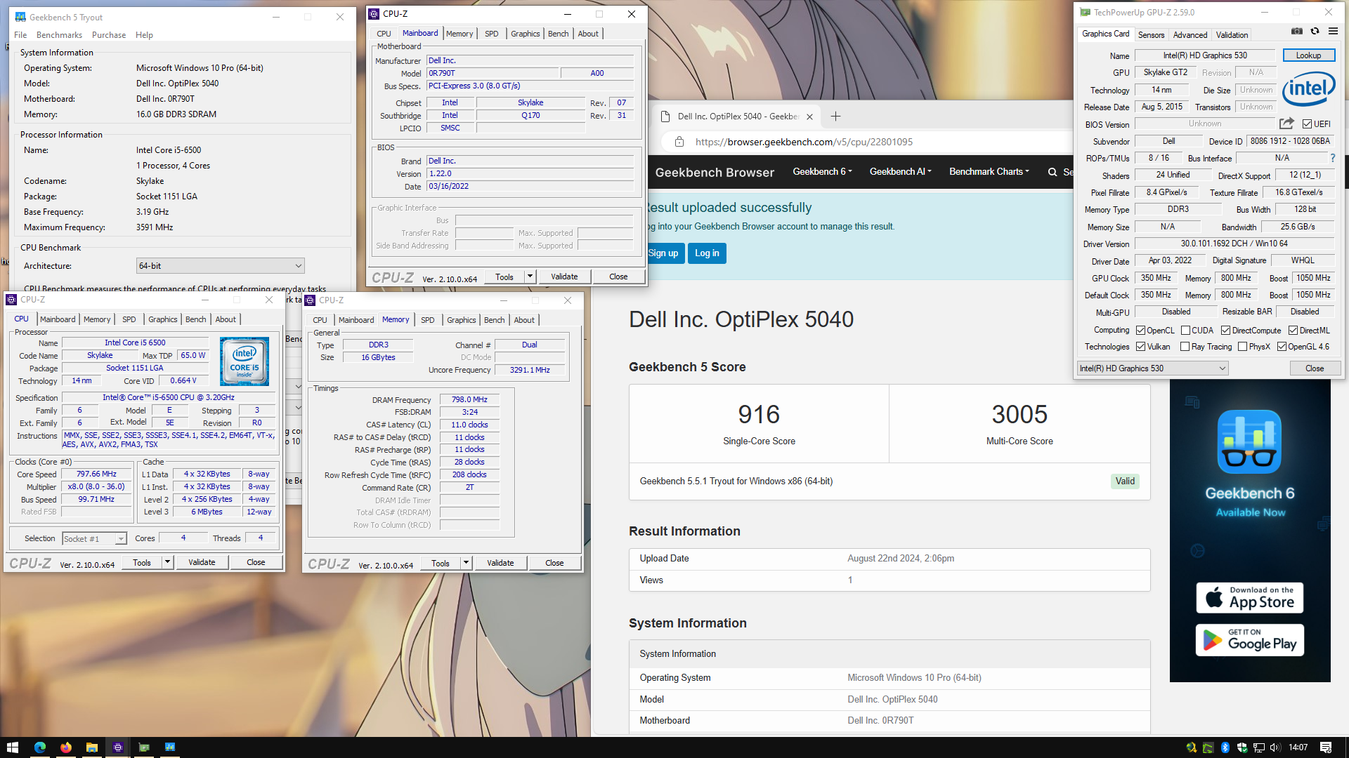
Task: Close the Dell OptiPlex 5040 browser tab
Action: pos(809,117)
